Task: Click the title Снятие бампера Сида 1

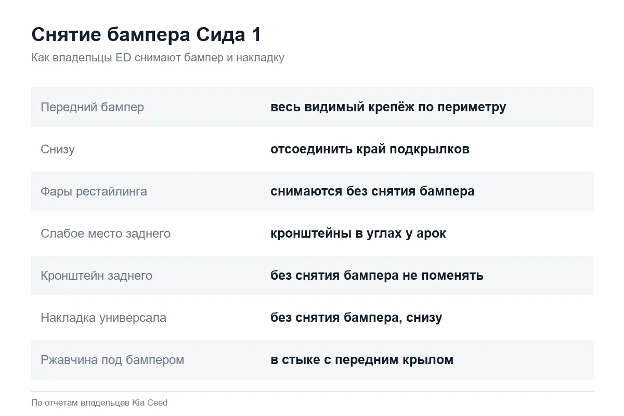Action: tap(146, 35)
